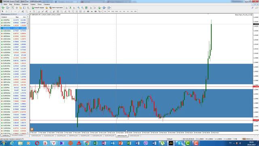Click the Windows Start button
259x146 pixels.
(x=3, y=143)
